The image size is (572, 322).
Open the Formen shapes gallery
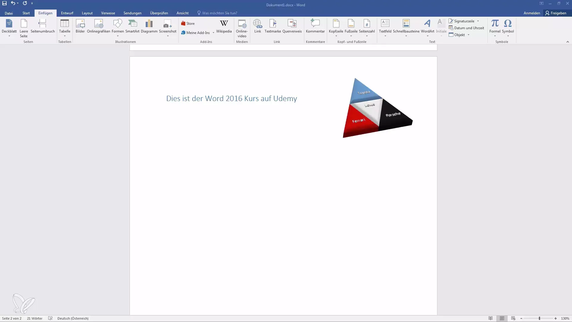(118, 28)
